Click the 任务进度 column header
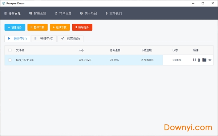This screenshot has width=218, height=136. [x=115, y=50]
